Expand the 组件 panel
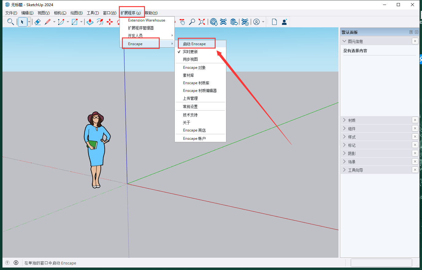The width and height of the screenshot is (422, 270). [344, 128]
